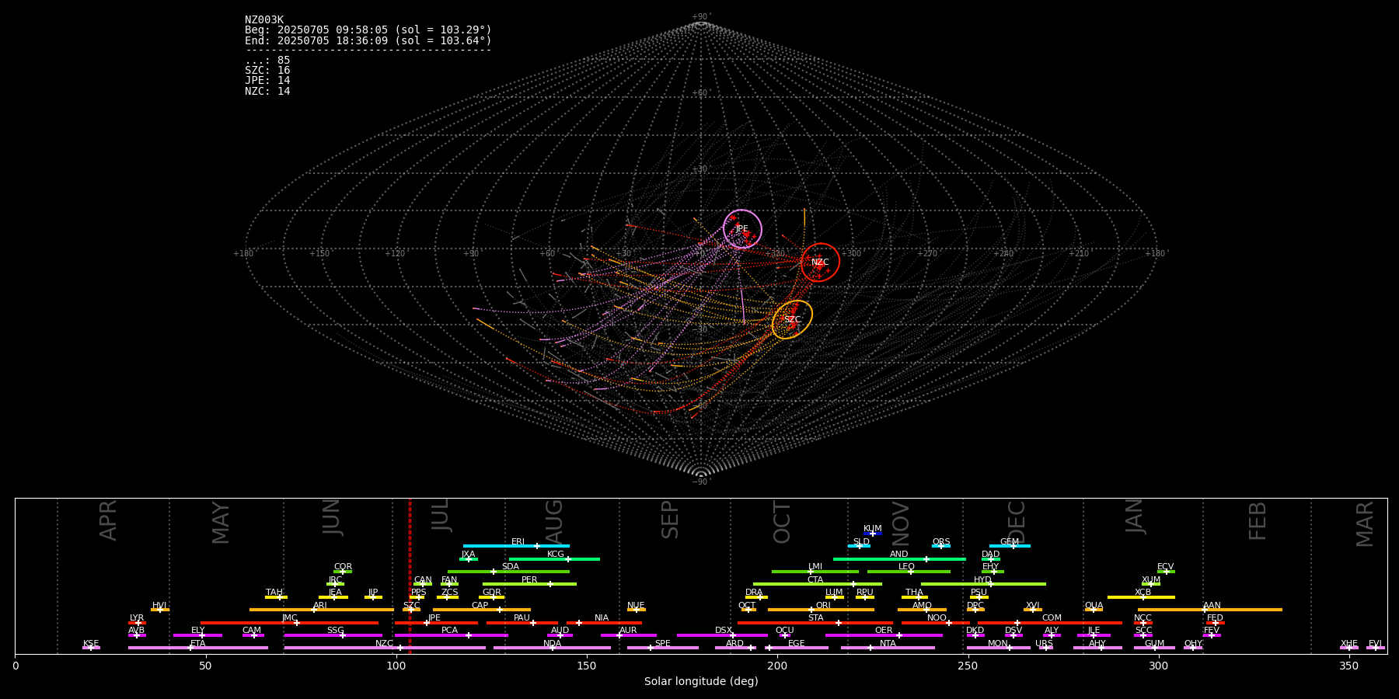Select the red dashed current solar longitude marker
1399x699 pixels.
410,576
